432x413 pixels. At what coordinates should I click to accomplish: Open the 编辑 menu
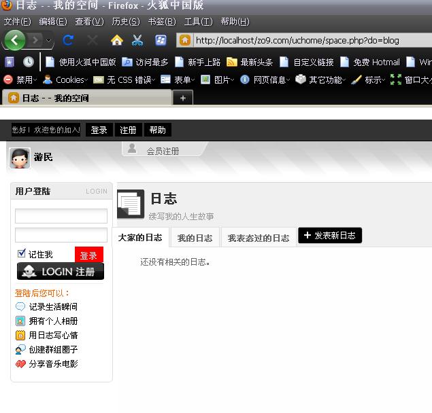[53, 22]
